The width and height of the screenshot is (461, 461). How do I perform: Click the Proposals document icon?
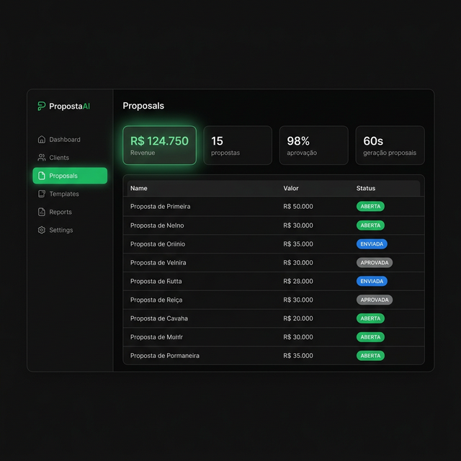[42, 176]
